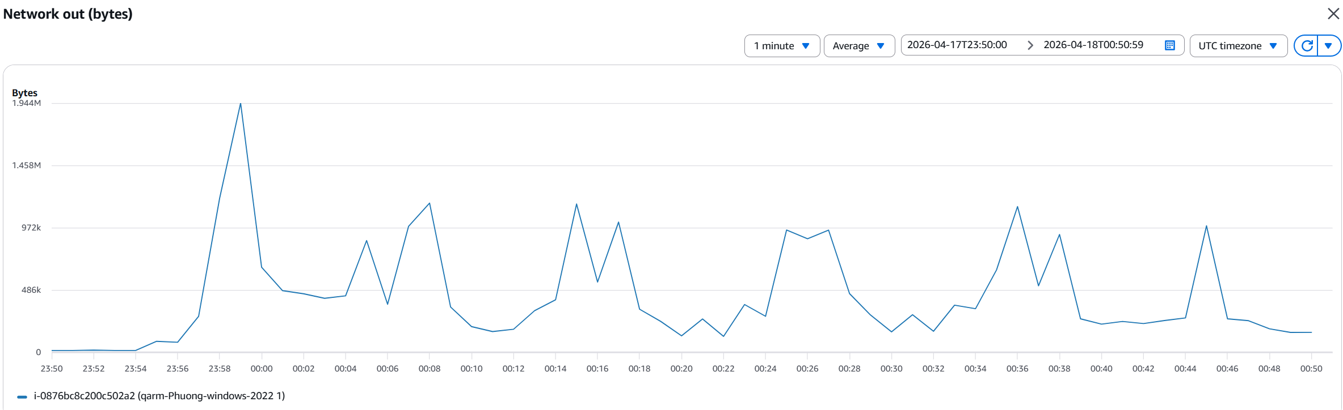Open the UTC timezone dropdown

coord(1238,46)
